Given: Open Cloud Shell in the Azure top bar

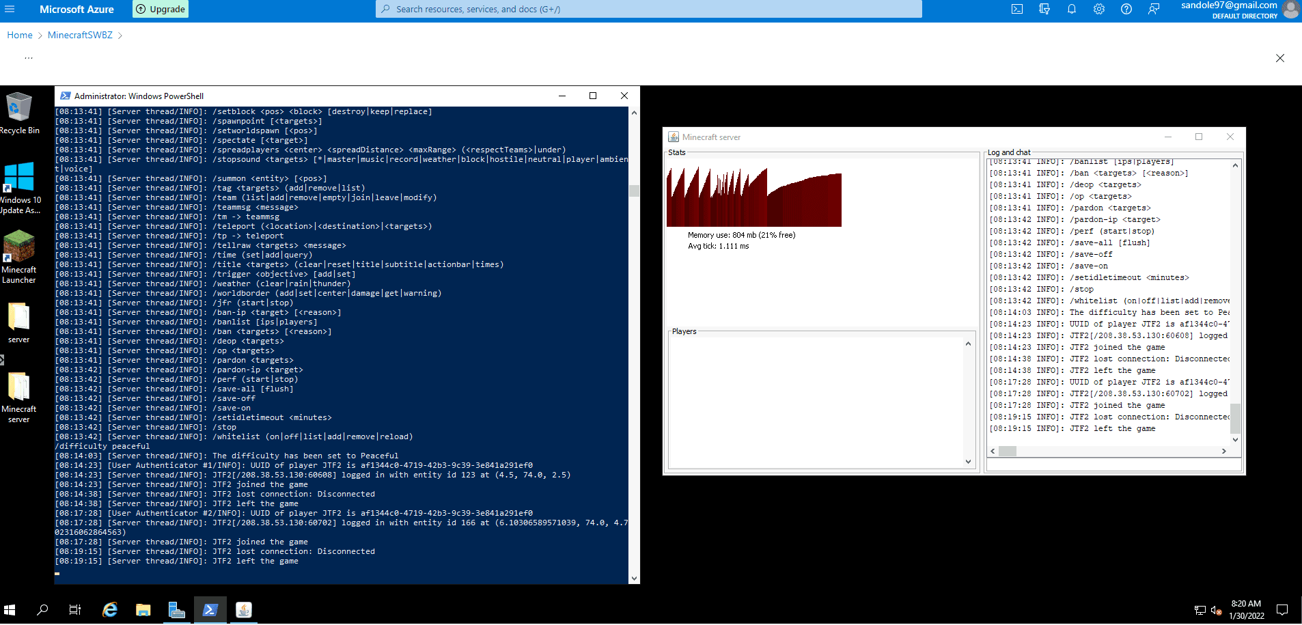Looking at the screenshot, I should pyautogui.click(x=1017, y=9).
